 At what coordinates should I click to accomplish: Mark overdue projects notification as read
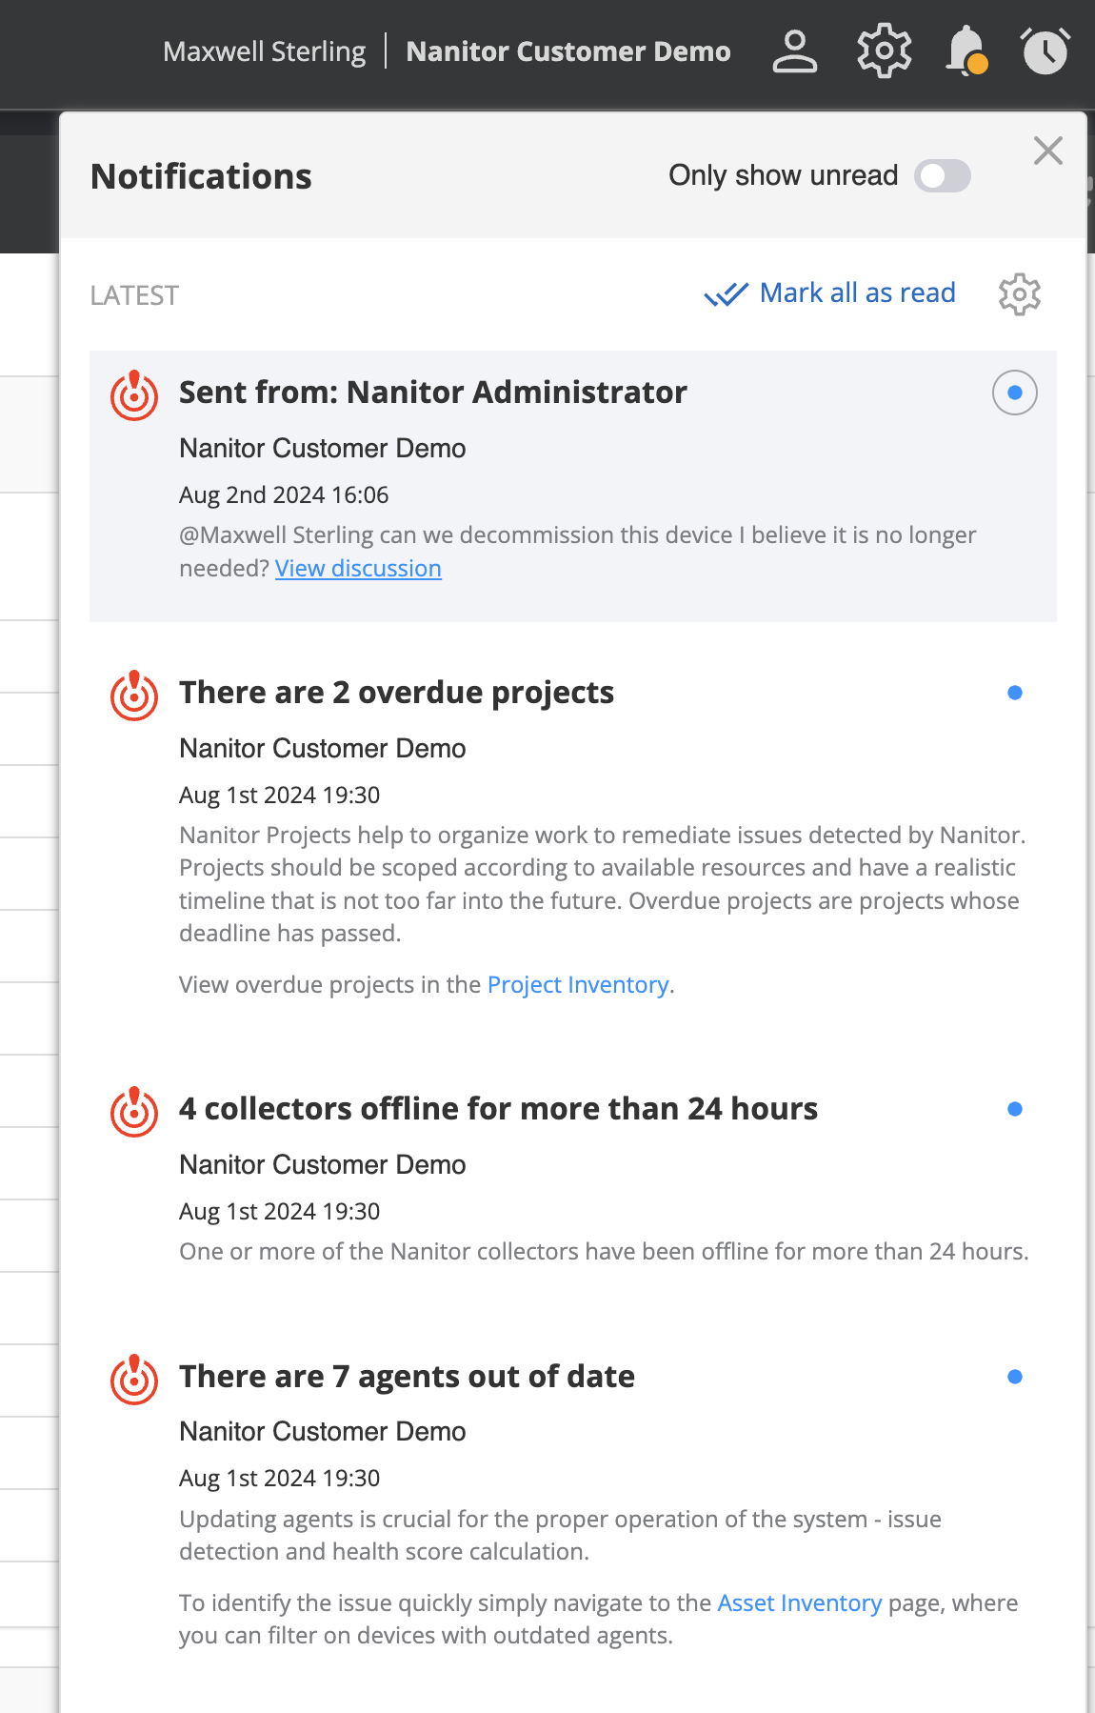pos(1014,693)
